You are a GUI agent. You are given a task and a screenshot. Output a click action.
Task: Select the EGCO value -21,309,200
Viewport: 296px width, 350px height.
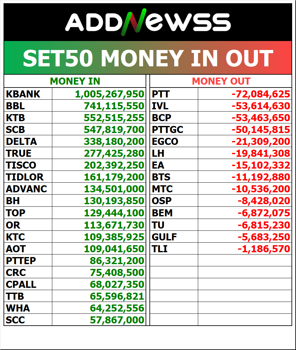[261, 142]
